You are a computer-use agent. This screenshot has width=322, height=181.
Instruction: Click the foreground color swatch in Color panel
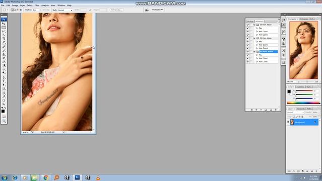(x=289, y=92)
